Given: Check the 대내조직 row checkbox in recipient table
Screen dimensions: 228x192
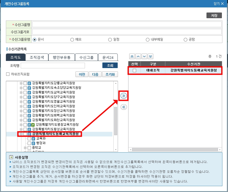Looking at the screenshot, I should pos(135,71).
